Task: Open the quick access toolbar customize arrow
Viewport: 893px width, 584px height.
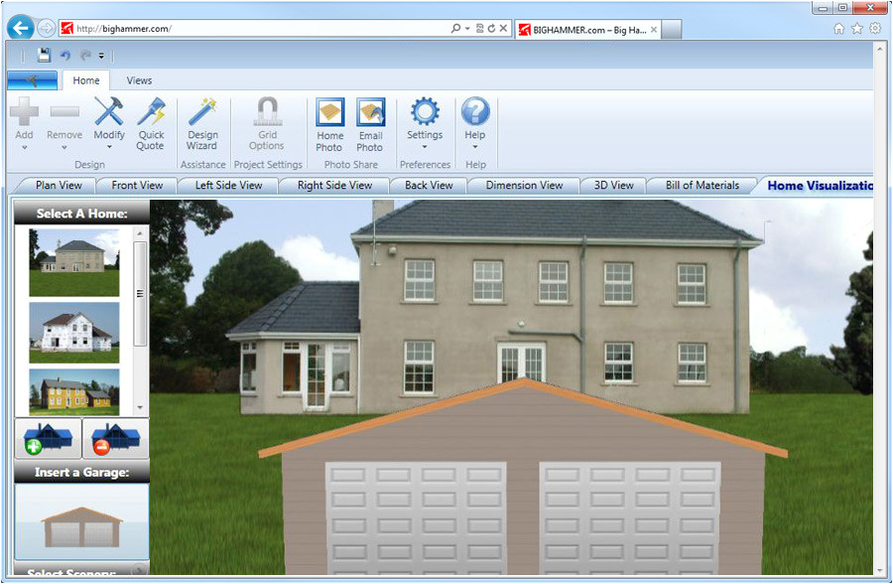Action: coord(101,56)
